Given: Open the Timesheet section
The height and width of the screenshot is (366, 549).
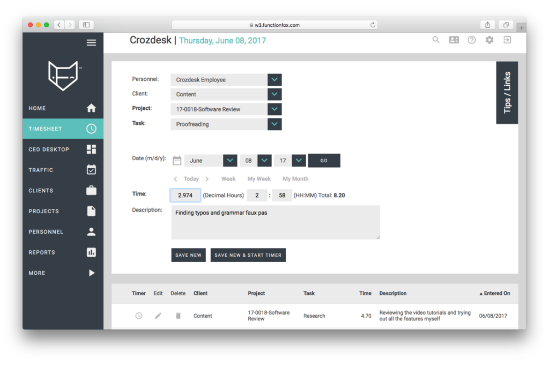Looking at the screenshot, I should tap(63, 129).
